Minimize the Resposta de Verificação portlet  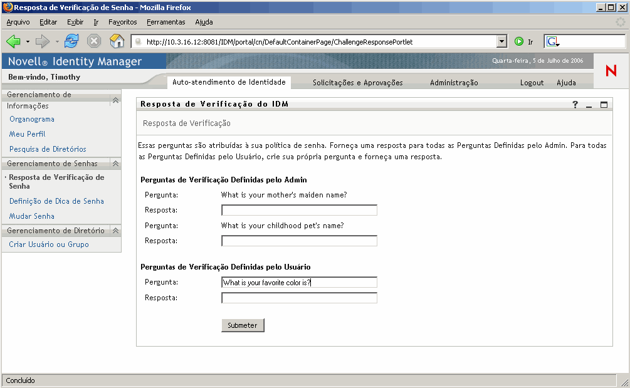pos(589,105)
